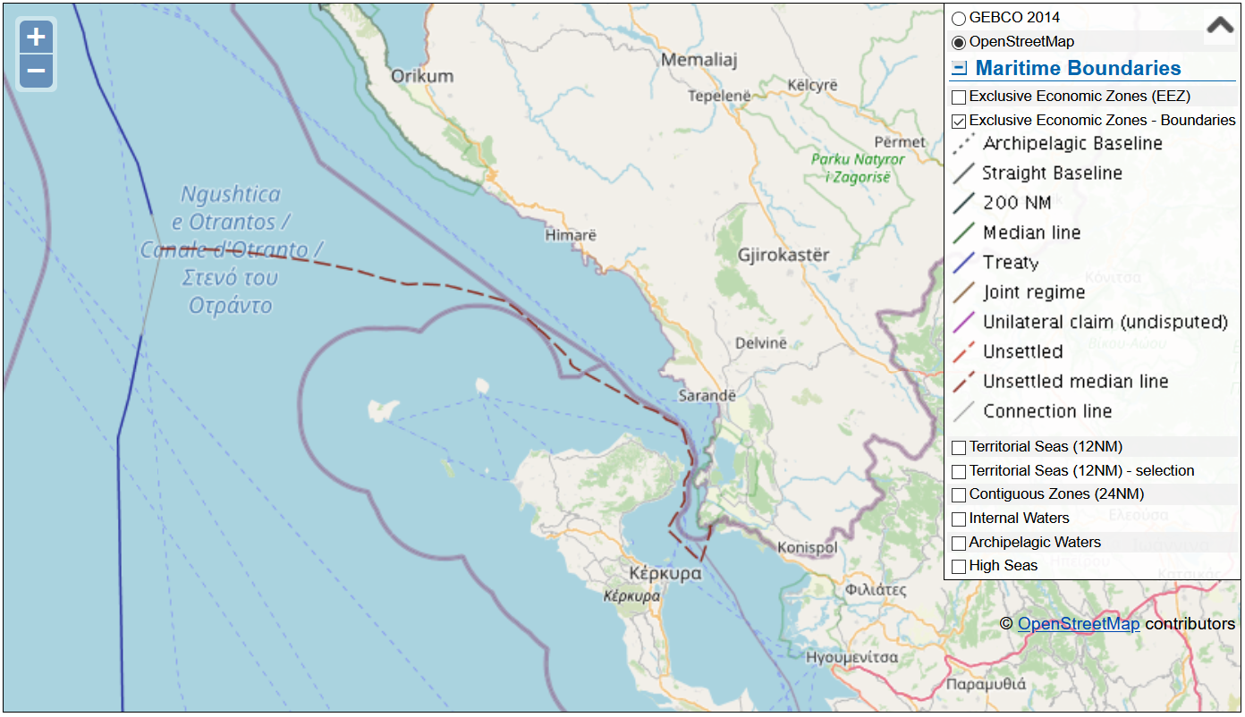Click the Φιλιάτες label on the map

point(876,590)
